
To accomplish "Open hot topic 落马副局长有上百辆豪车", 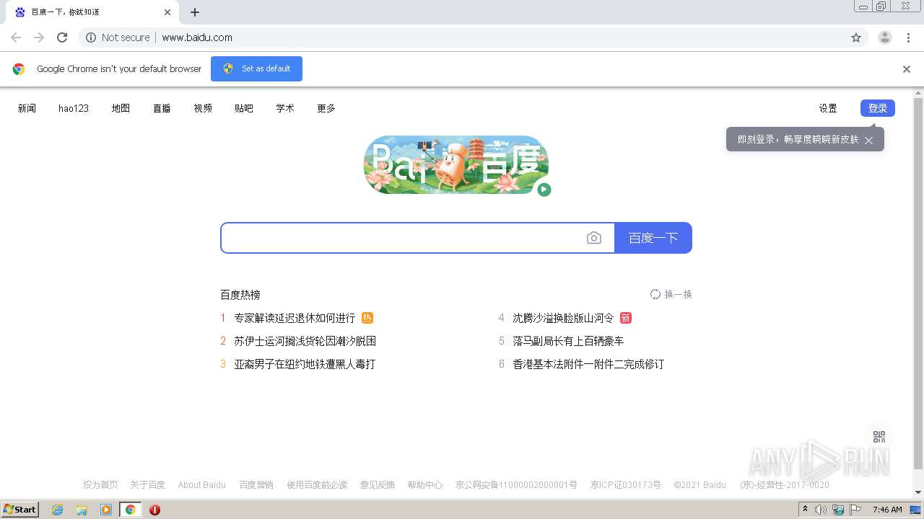I will tap(568, 341).
